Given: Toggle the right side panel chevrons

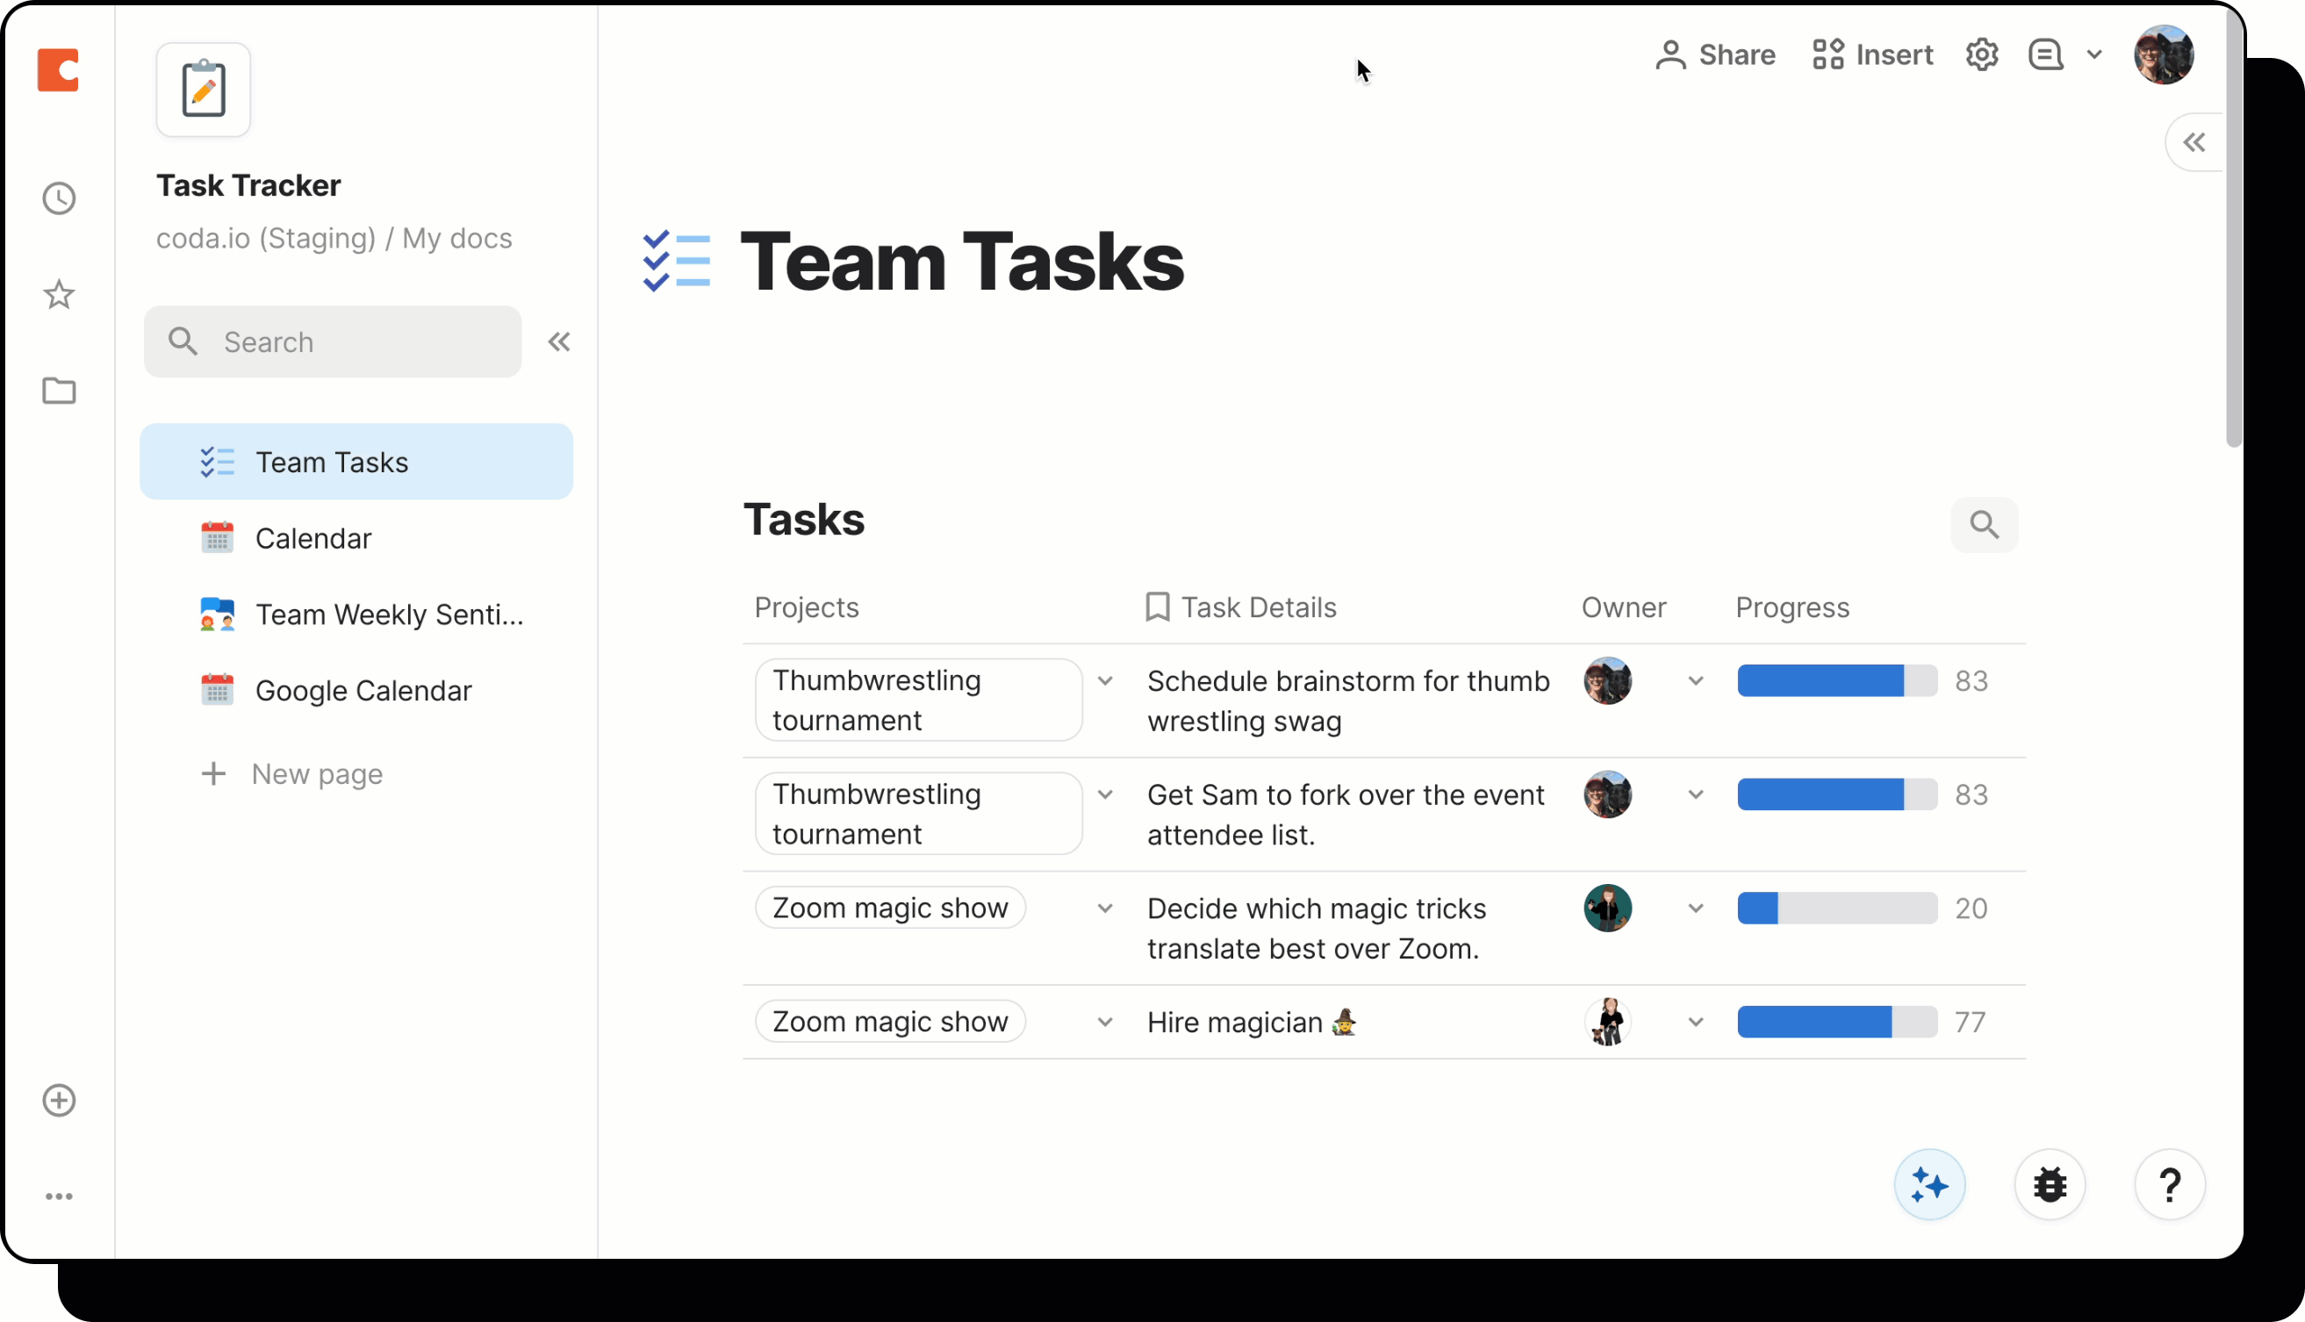Looking at the screenshot, I should tap(2194, 142).
